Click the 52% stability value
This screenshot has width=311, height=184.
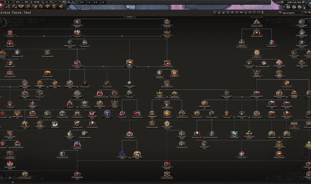coord(18,2)
